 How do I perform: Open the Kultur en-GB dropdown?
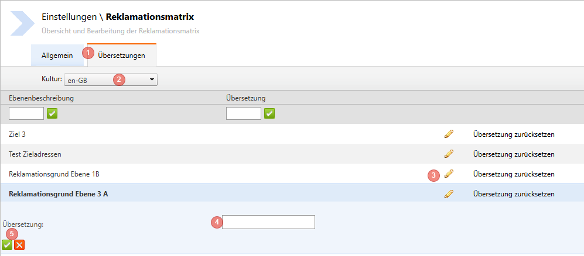point(111,79)
